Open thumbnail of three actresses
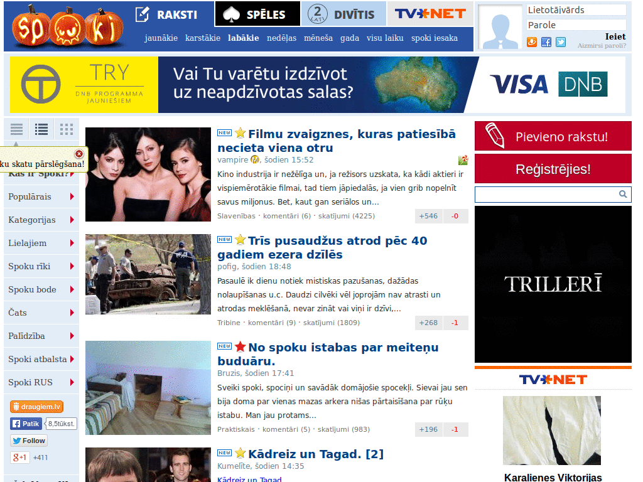 (148, 174)
